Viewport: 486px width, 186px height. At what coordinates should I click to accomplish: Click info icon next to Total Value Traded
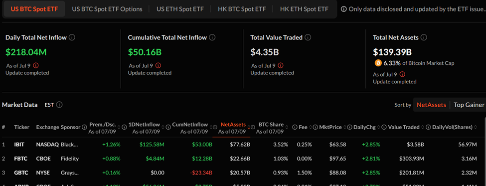[x=308, y=37]
